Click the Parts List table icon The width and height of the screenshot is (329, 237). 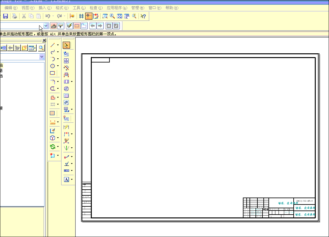66,110
